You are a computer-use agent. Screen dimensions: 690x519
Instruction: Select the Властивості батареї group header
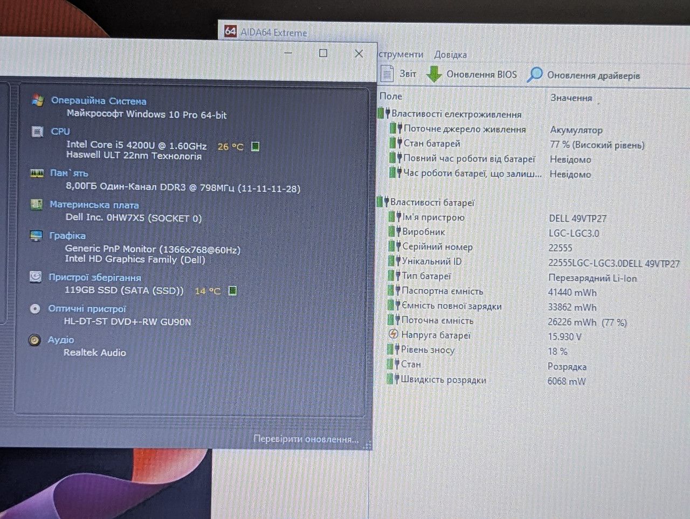(432, 203)
